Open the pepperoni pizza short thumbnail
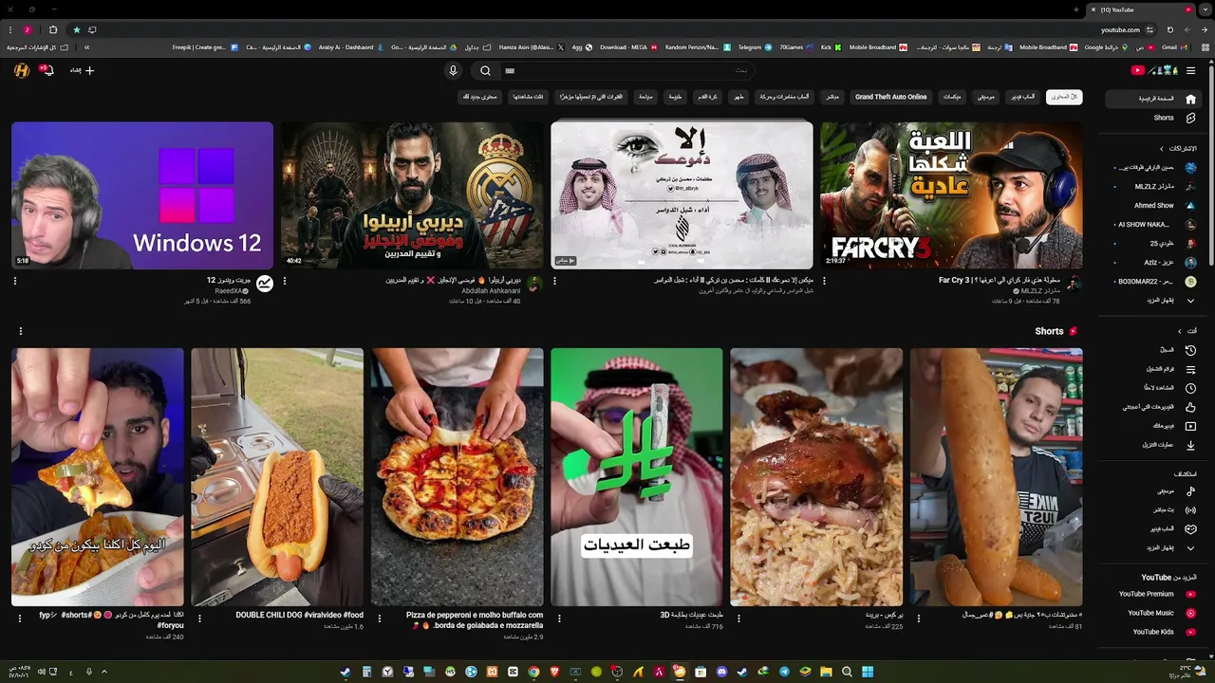Image resolution: width=1215 pixels, height=683 pixels. [x=457, y=477]
